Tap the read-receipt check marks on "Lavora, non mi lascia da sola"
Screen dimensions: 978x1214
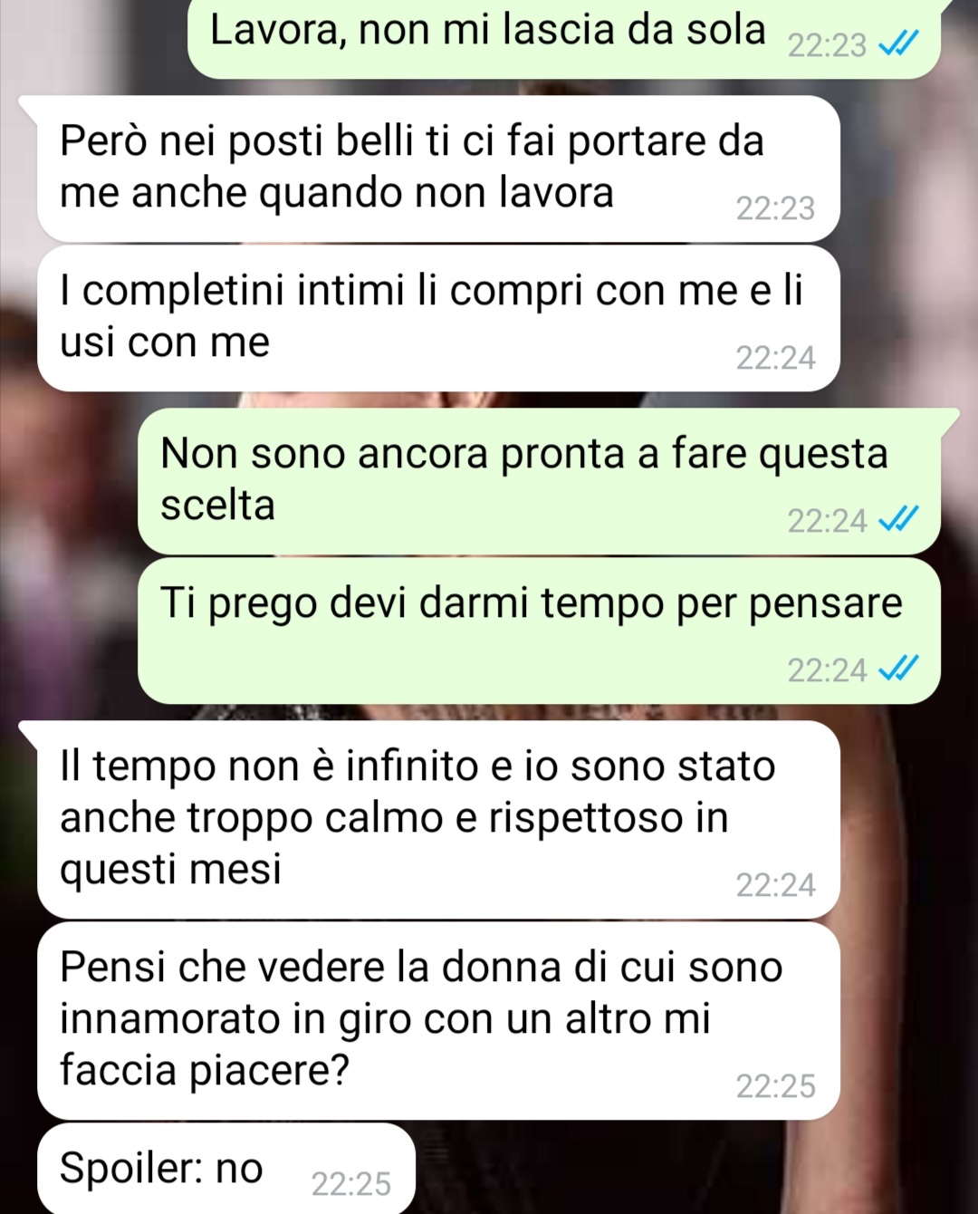point(899,43)
